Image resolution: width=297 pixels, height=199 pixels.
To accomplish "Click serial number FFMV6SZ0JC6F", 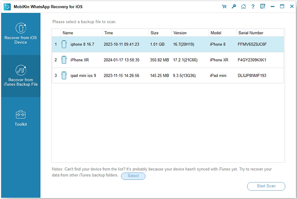I will tap(252, 44).
